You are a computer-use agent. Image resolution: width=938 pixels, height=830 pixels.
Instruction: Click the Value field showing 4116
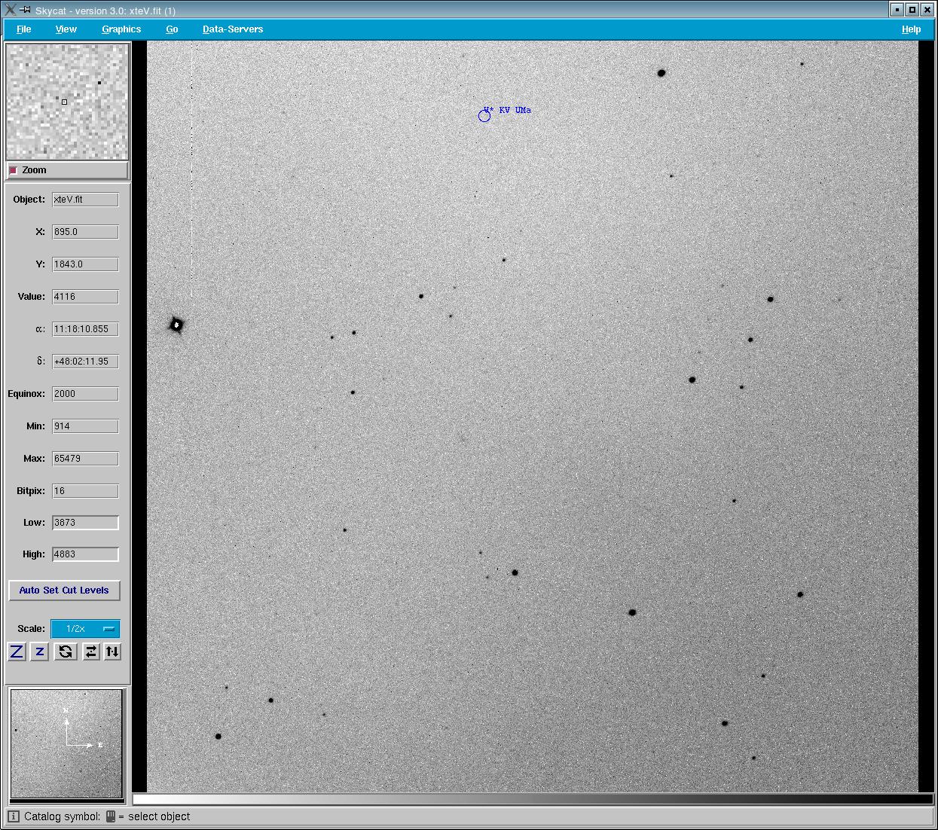click(x=85, y=297)
